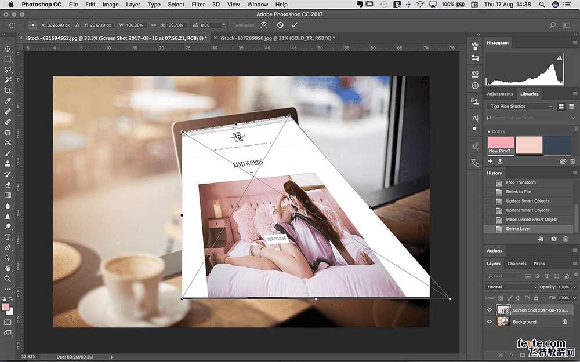Open the Normal blend mode dropdown
Image resolution: width=580 pixels, height=362 pixels.
pyautogui.click(x=512, y=287)
